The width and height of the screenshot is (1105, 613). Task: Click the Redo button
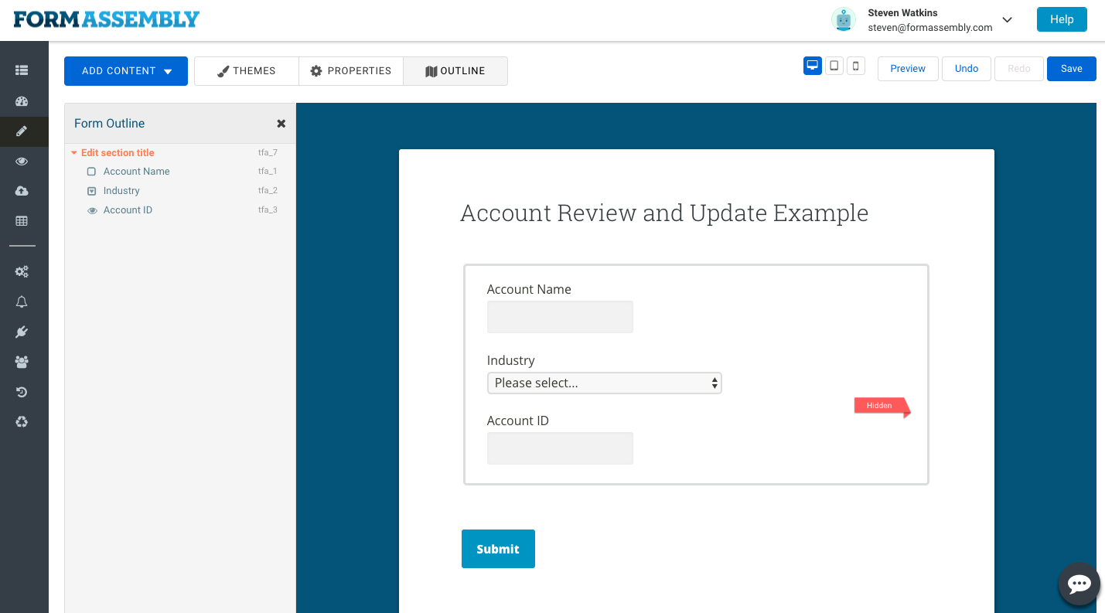[x=1019, y=69]
